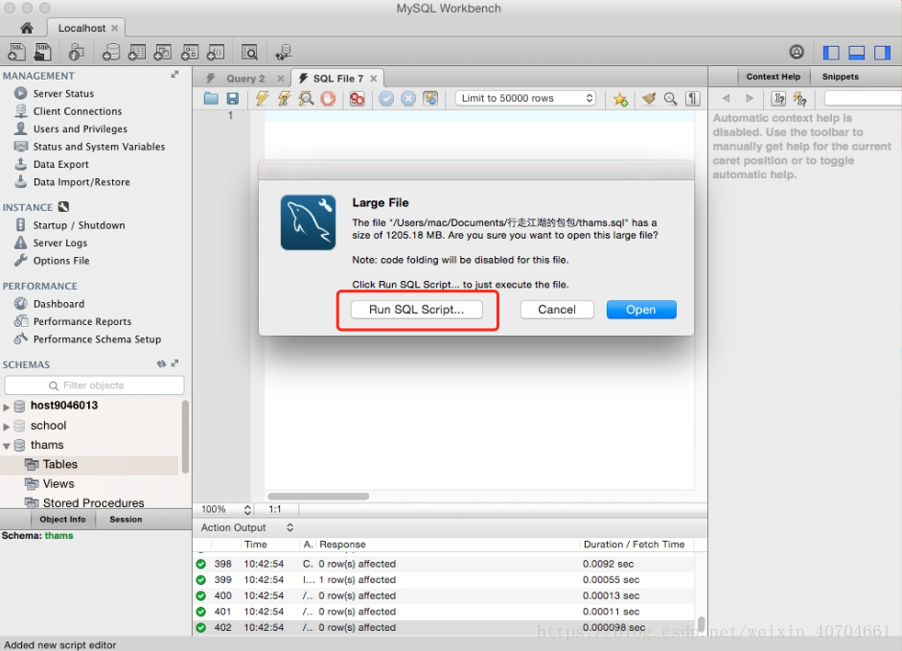Close the Localhost connection tab
Viewport: 902px width, 651px height.
coord(115,28)
